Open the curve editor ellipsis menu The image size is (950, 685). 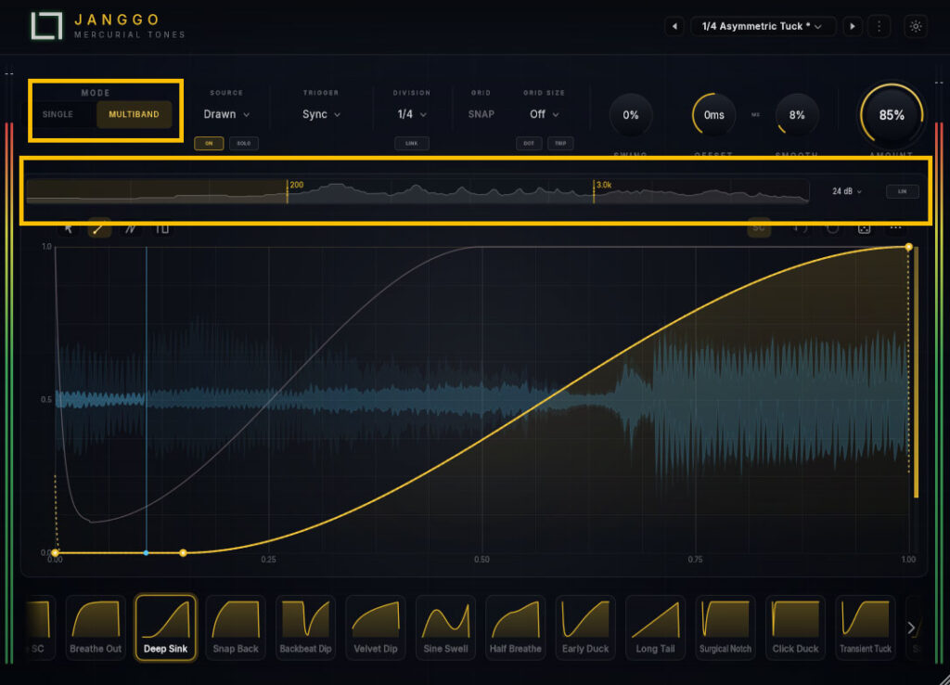pos(895,228)
